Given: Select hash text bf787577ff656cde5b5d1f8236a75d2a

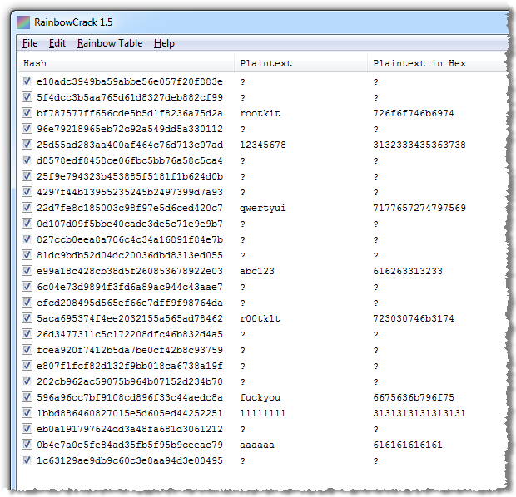Looking at the screenshot, I should [x=130, y=113].
